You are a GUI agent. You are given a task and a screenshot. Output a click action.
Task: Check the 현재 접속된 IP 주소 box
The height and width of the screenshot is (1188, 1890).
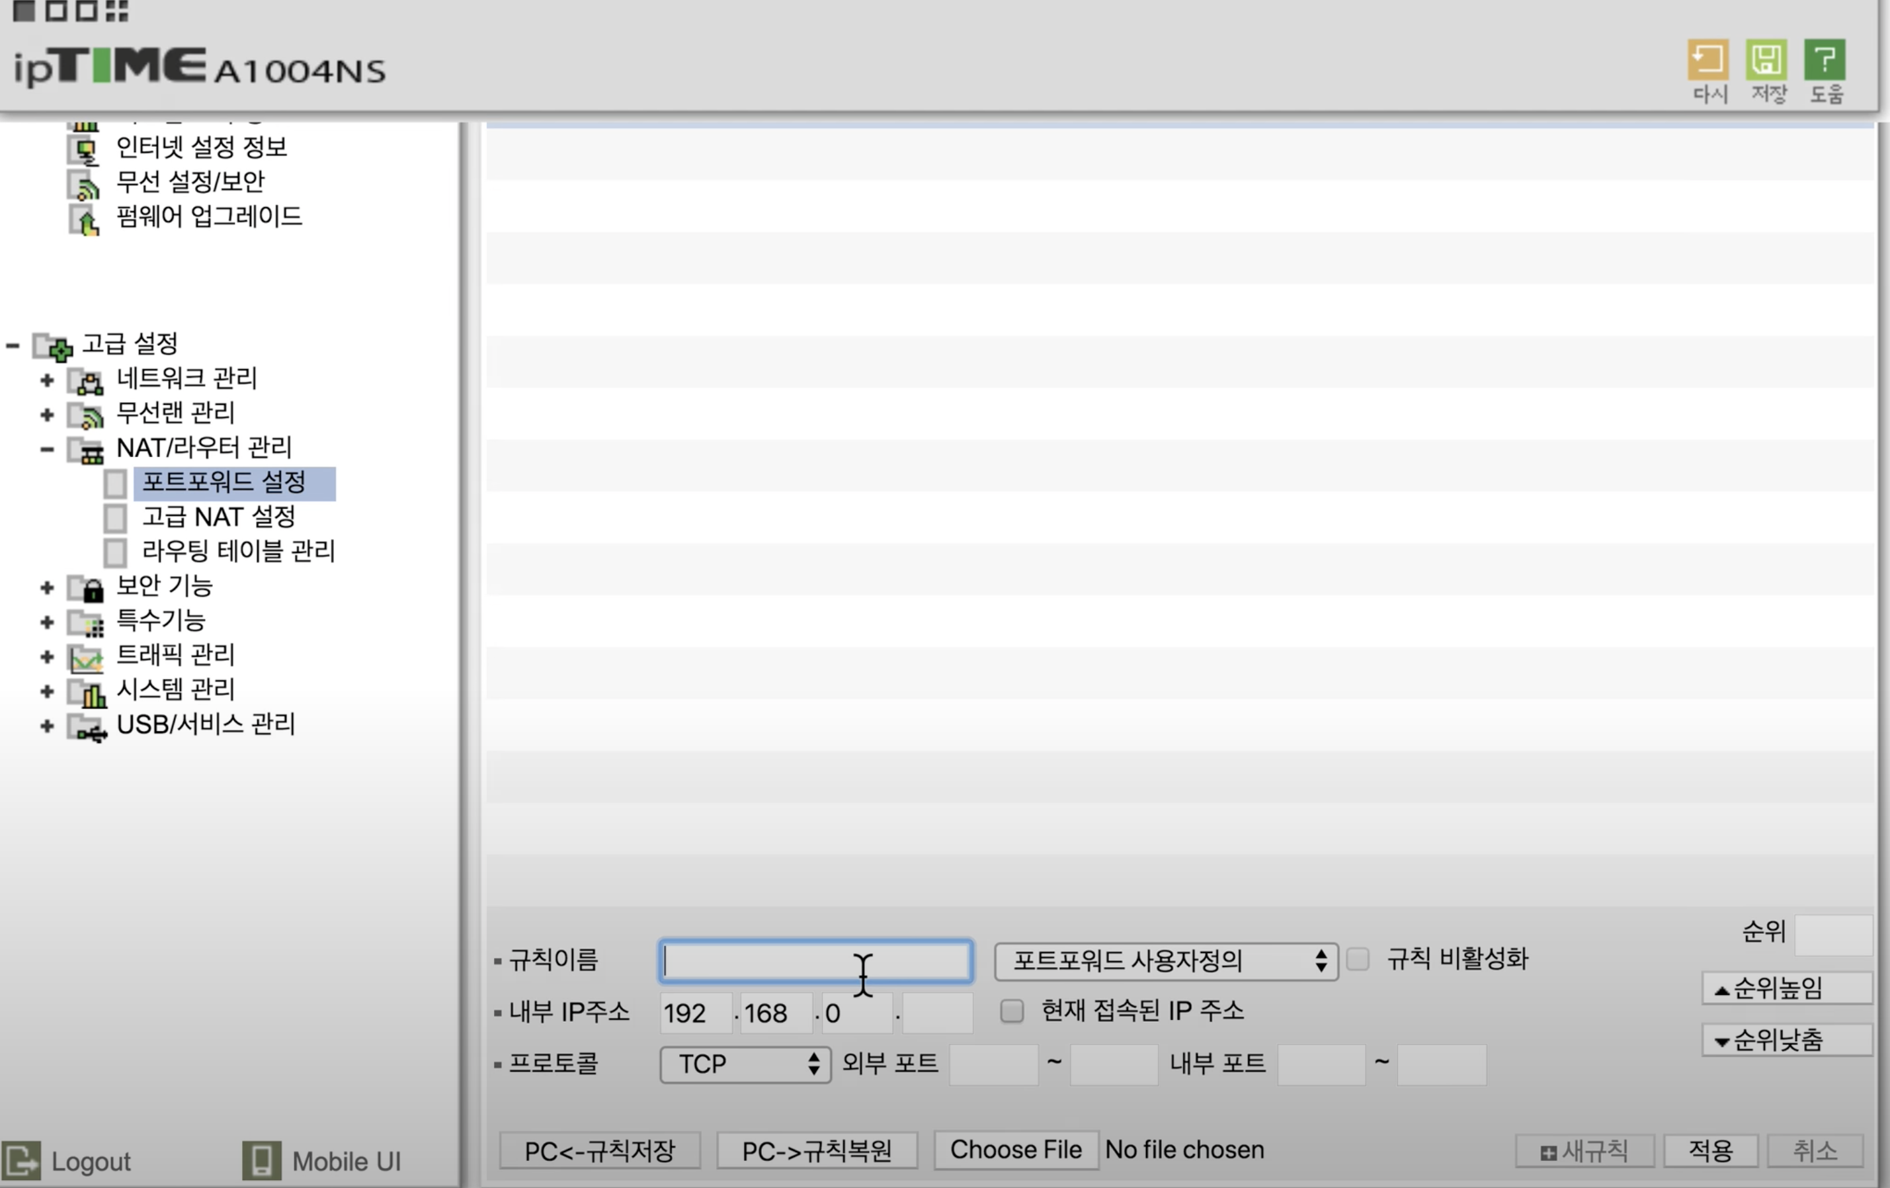point(1012,1011)
